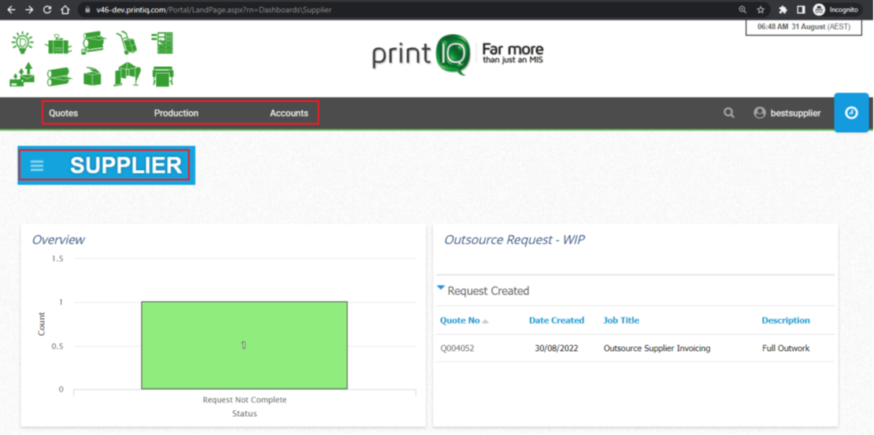
Task: Click the Request Not Complete axis label
Action: point(244,400)
